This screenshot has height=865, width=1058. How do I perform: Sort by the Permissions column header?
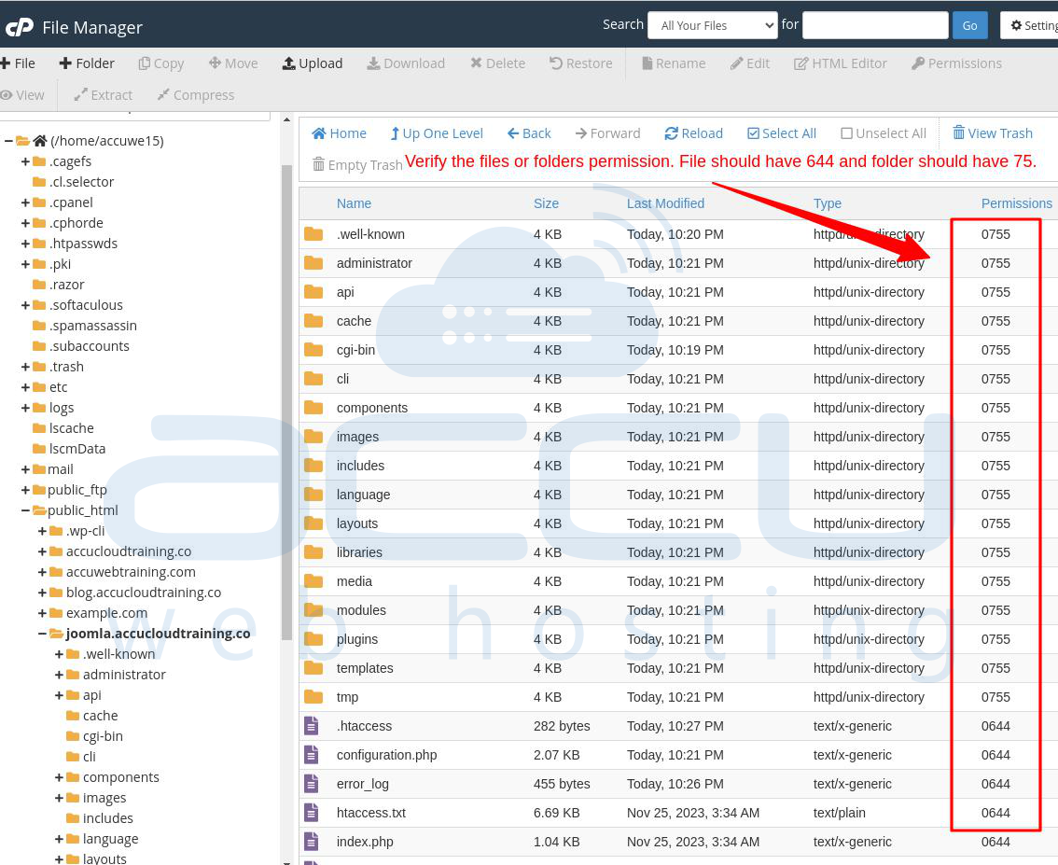coord(1016,203)
